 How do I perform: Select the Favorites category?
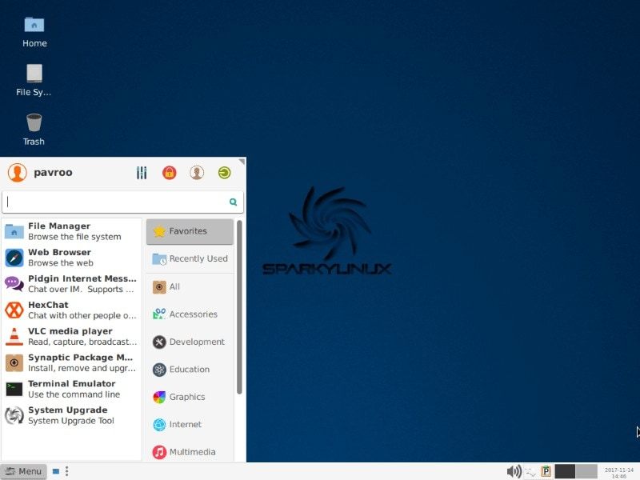coord(190,231)
